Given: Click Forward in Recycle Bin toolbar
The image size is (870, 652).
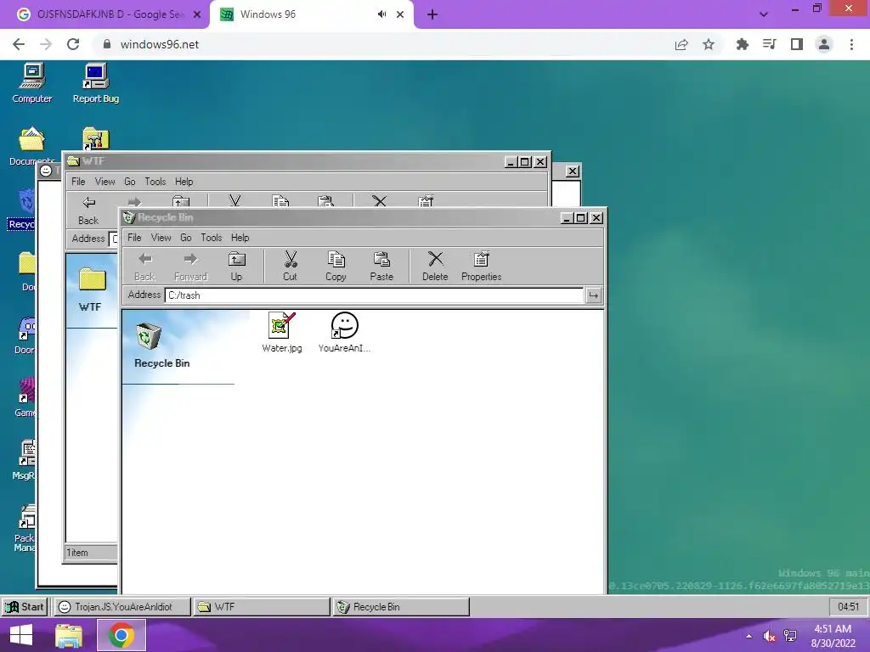Looking at the screenshot, I should 190,266.
